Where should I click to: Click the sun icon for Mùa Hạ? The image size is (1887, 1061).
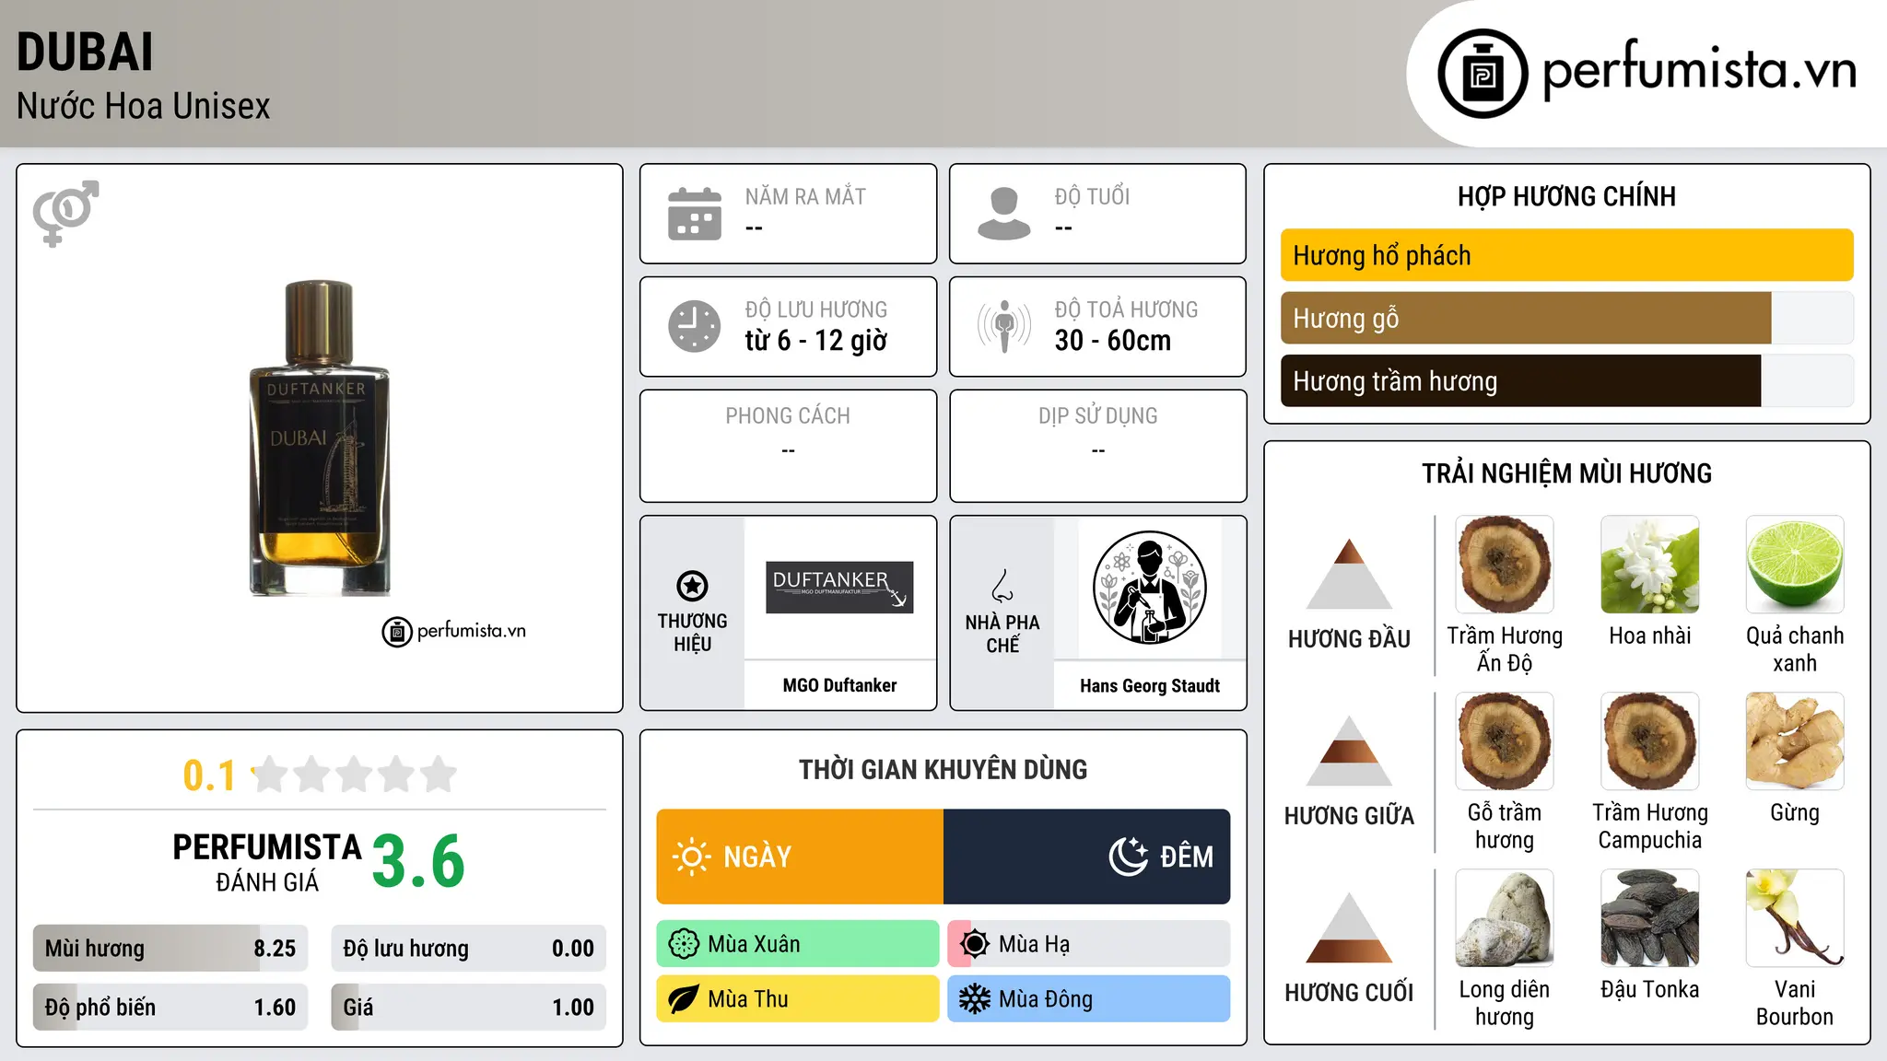point(975,944)
